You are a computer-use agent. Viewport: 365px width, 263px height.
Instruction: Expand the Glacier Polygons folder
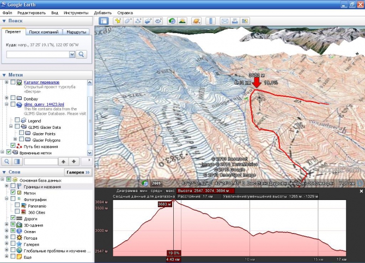16,139
